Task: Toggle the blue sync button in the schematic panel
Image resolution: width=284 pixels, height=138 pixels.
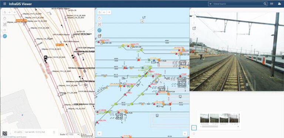Action: tap(99, 30)
